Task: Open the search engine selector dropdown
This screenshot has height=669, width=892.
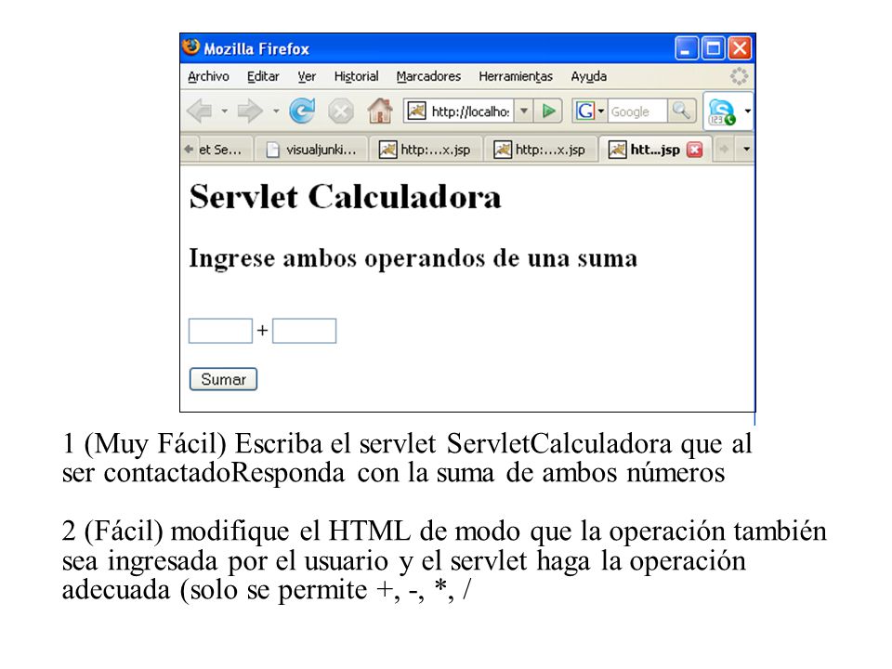Action: (x=601, y=111)
